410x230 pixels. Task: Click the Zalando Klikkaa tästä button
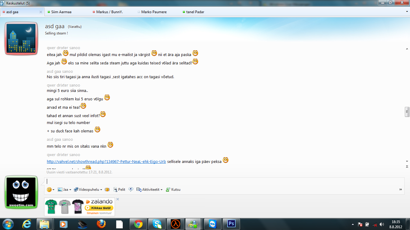tap(99, 208)
